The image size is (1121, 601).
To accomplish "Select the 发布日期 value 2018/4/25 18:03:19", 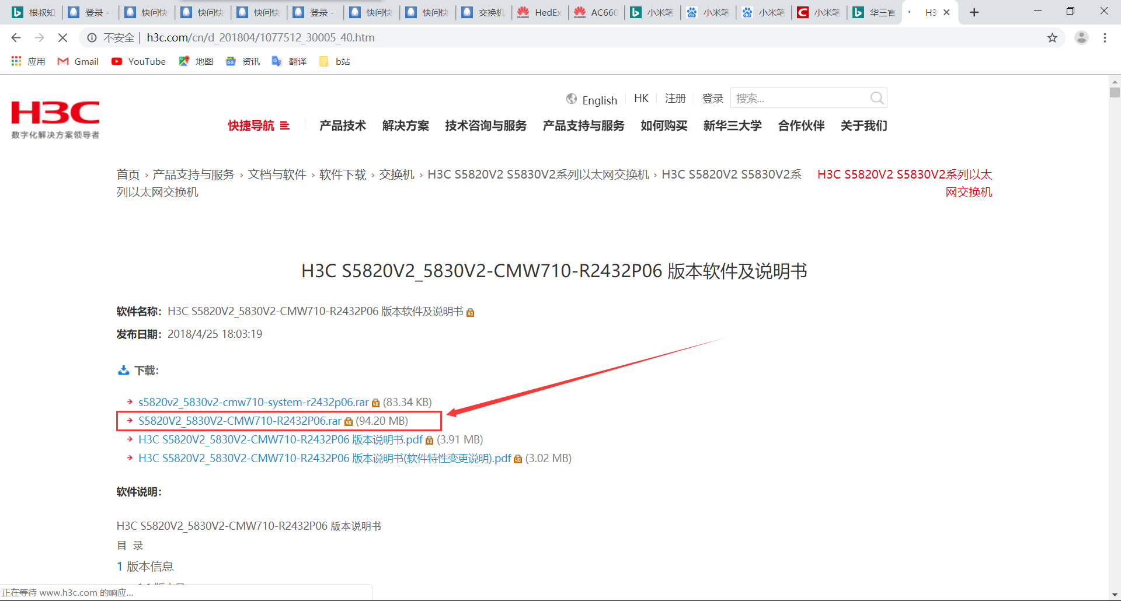I will [215, 334].
